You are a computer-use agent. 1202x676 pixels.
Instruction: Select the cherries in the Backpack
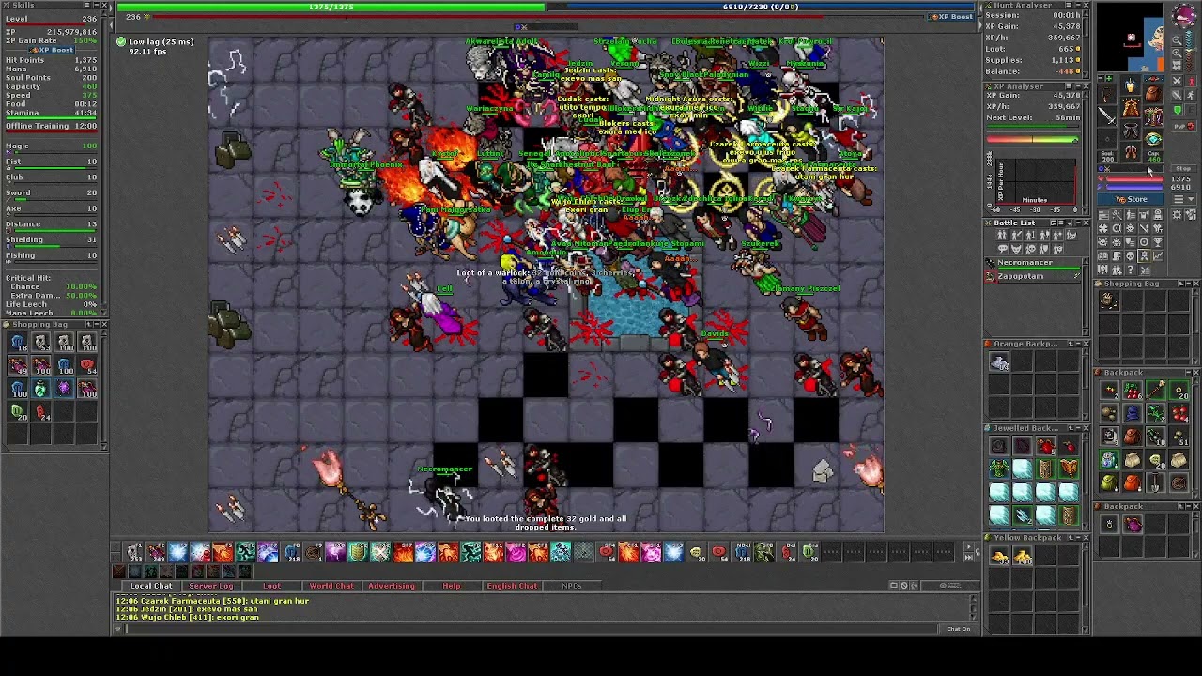point(1133,391)
